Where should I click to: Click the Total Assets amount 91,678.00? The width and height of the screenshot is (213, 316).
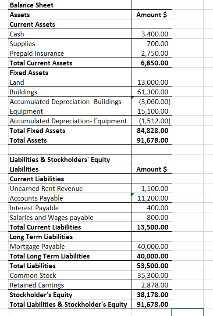click(152, 140)
